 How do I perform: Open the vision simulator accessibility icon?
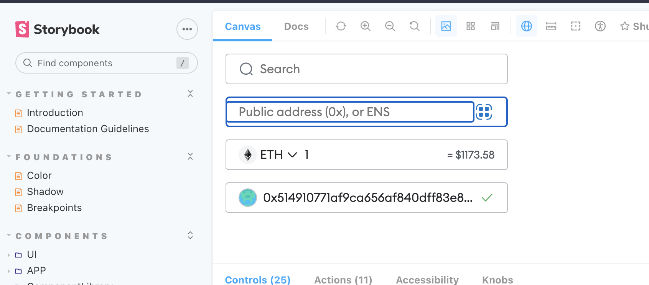pos(600,26)
